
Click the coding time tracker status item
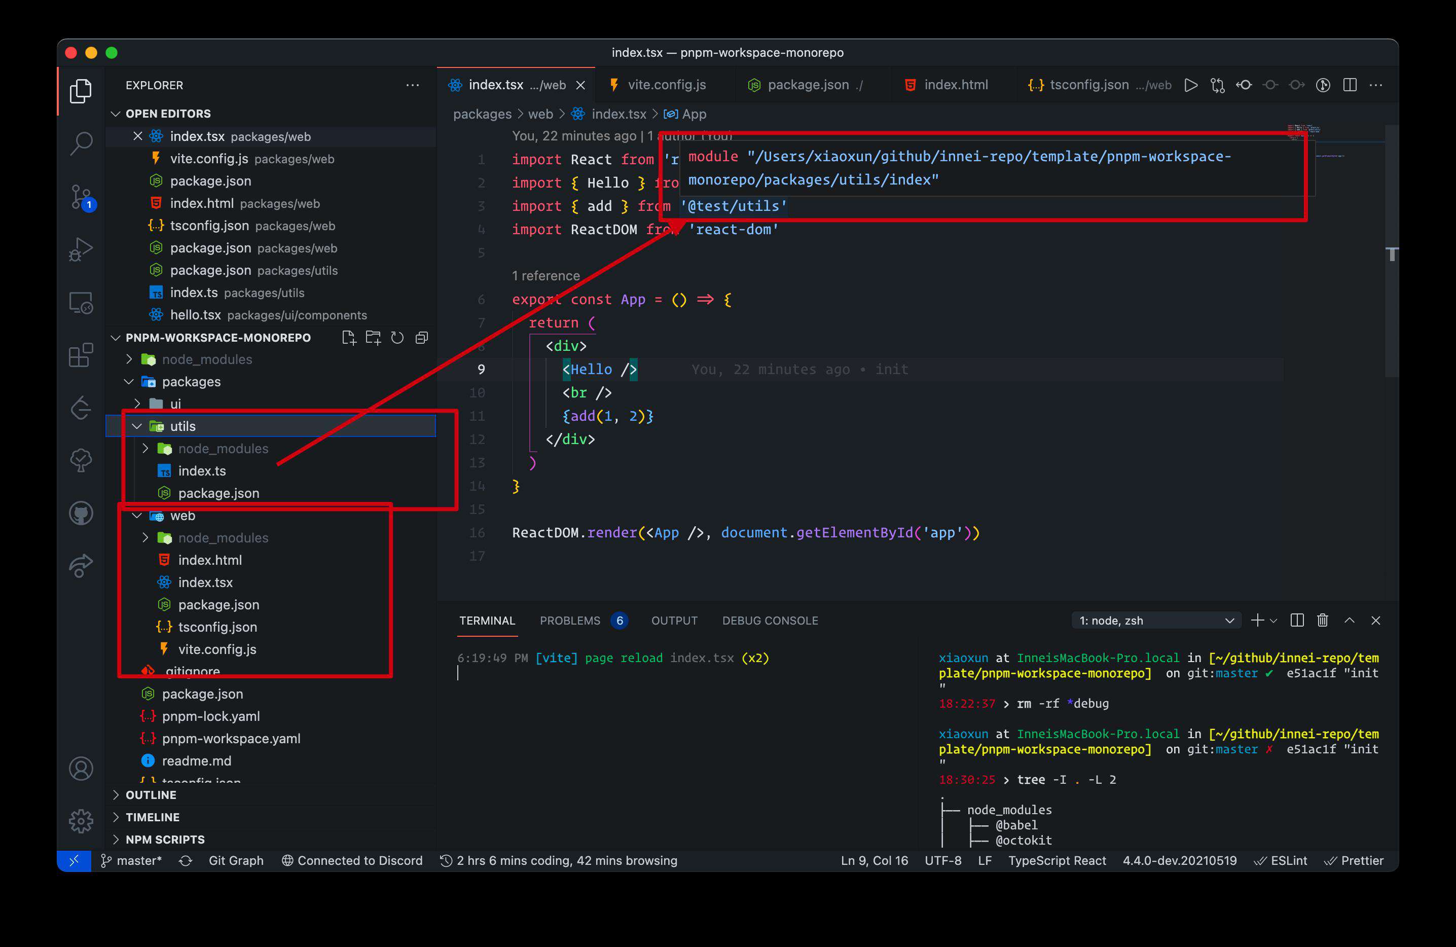point(559,861)
